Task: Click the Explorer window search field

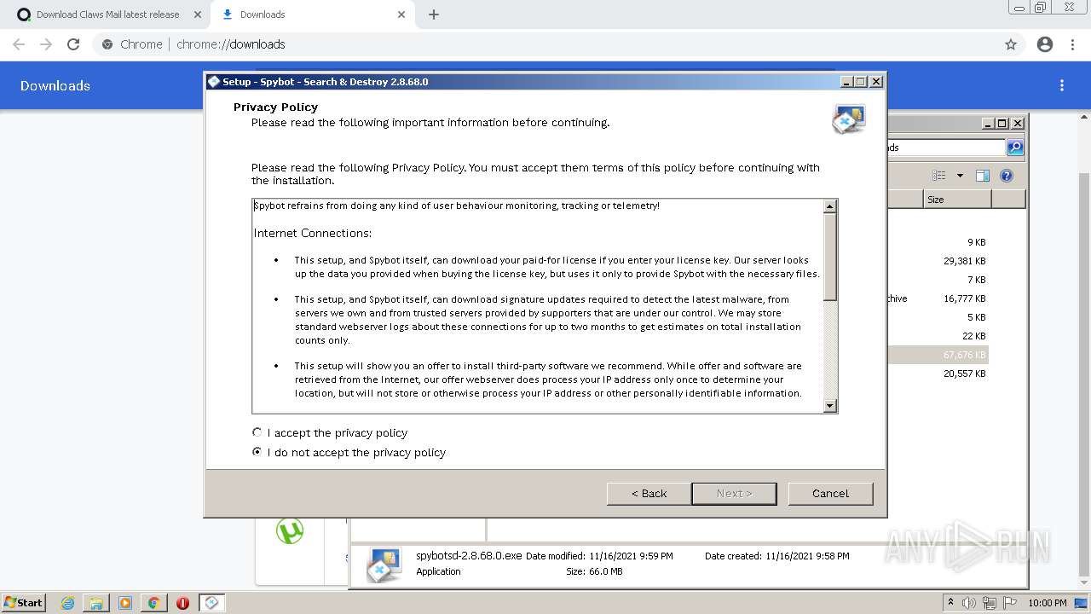Action: 946,148
